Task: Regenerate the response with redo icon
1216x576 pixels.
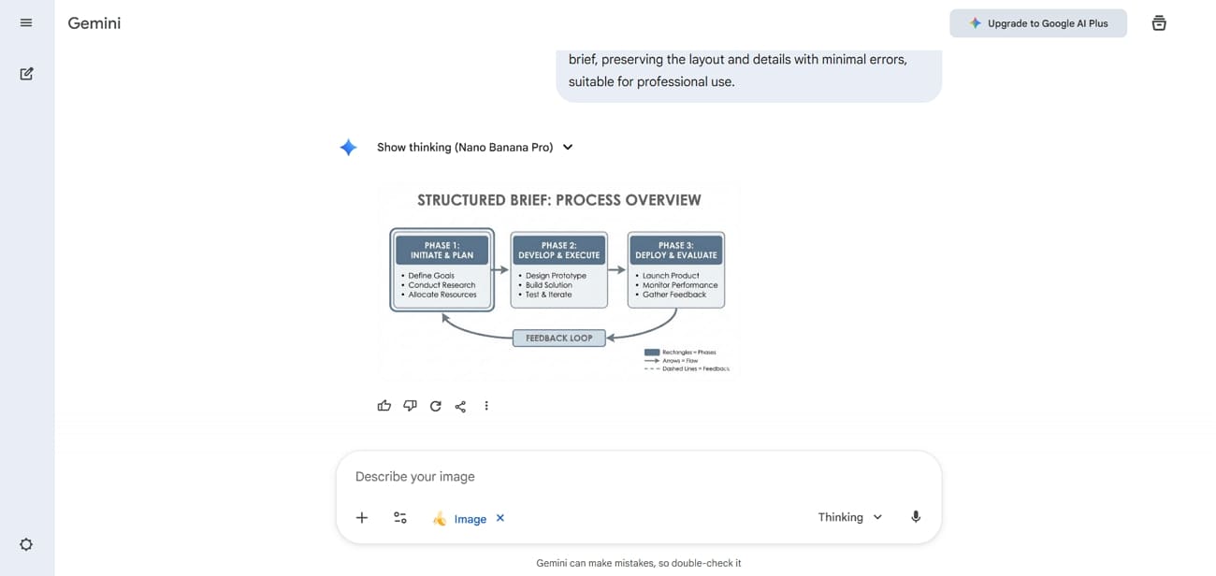Action: pyautogui.click(x=435, y=406)
